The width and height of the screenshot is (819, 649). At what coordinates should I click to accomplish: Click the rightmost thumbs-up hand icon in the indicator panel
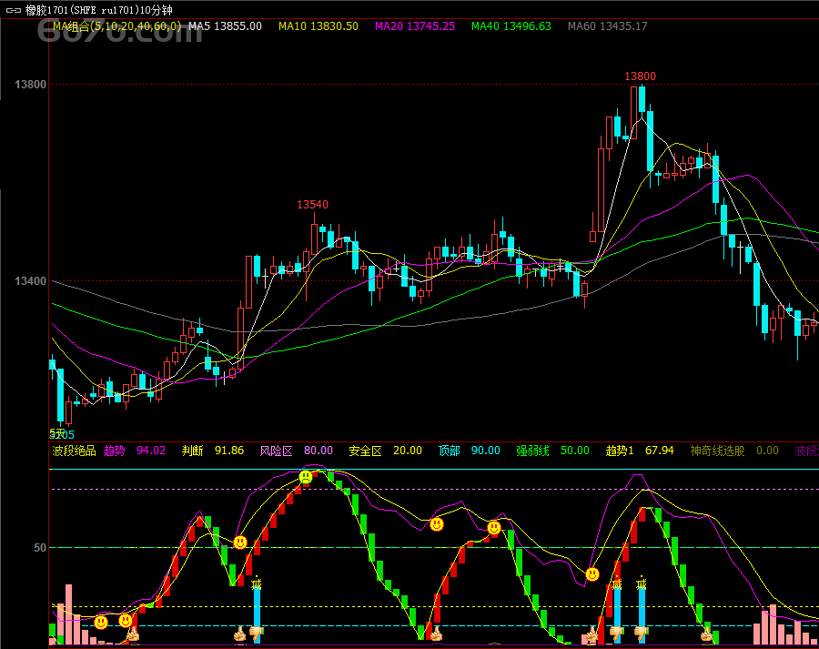[706, 634]
